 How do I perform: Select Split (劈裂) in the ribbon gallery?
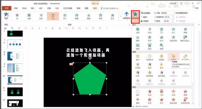(77, 16)
